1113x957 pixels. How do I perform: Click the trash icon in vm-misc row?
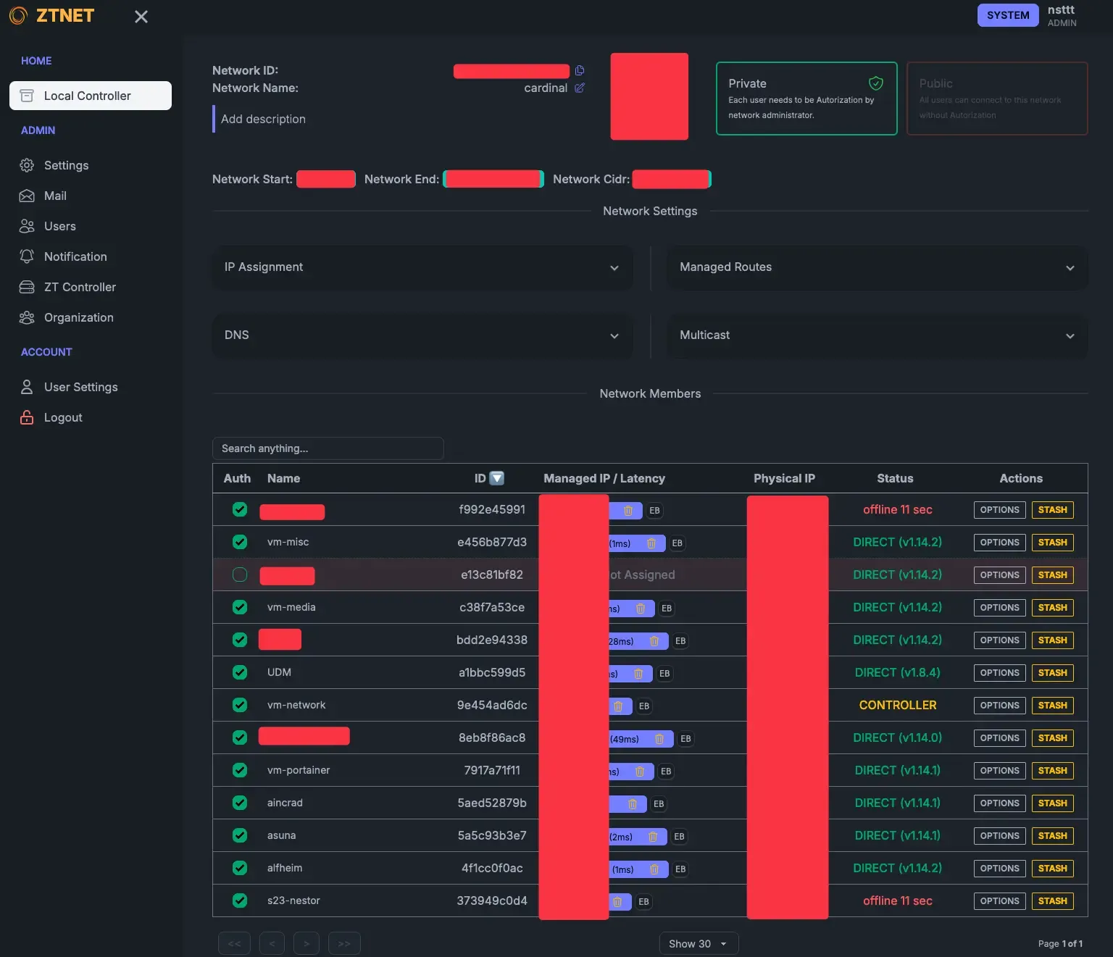(x=651, y=543)
